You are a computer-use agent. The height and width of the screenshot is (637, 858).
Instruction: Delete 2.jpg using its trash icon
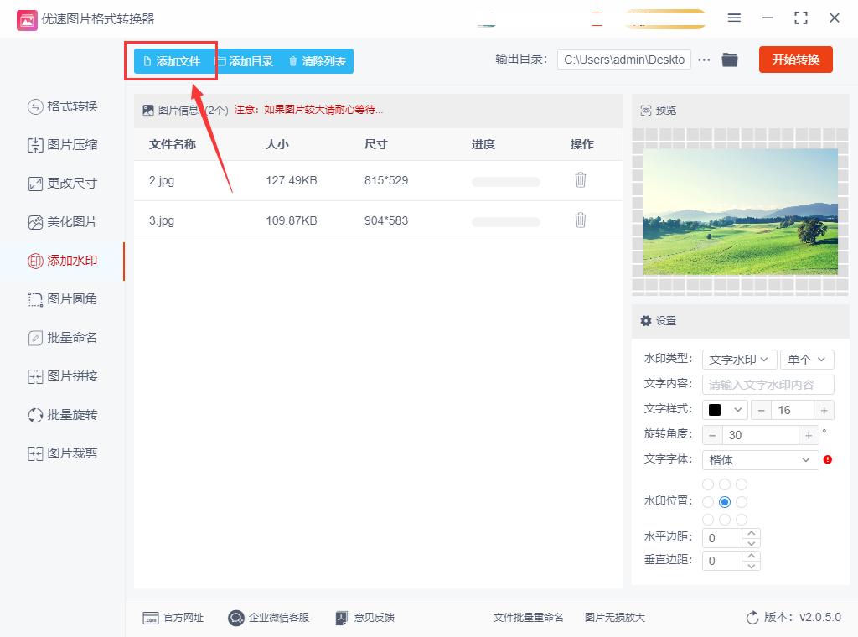coord(581,180)
